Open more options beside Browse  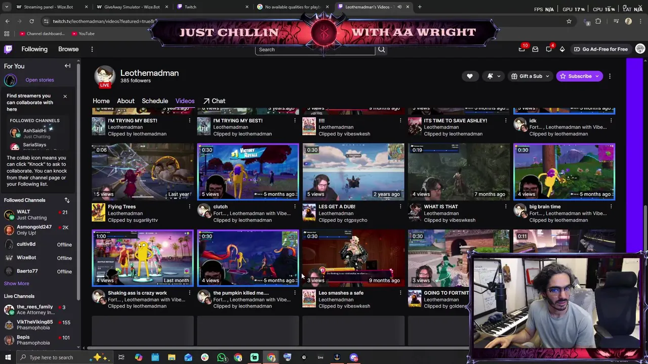[92, 49]
